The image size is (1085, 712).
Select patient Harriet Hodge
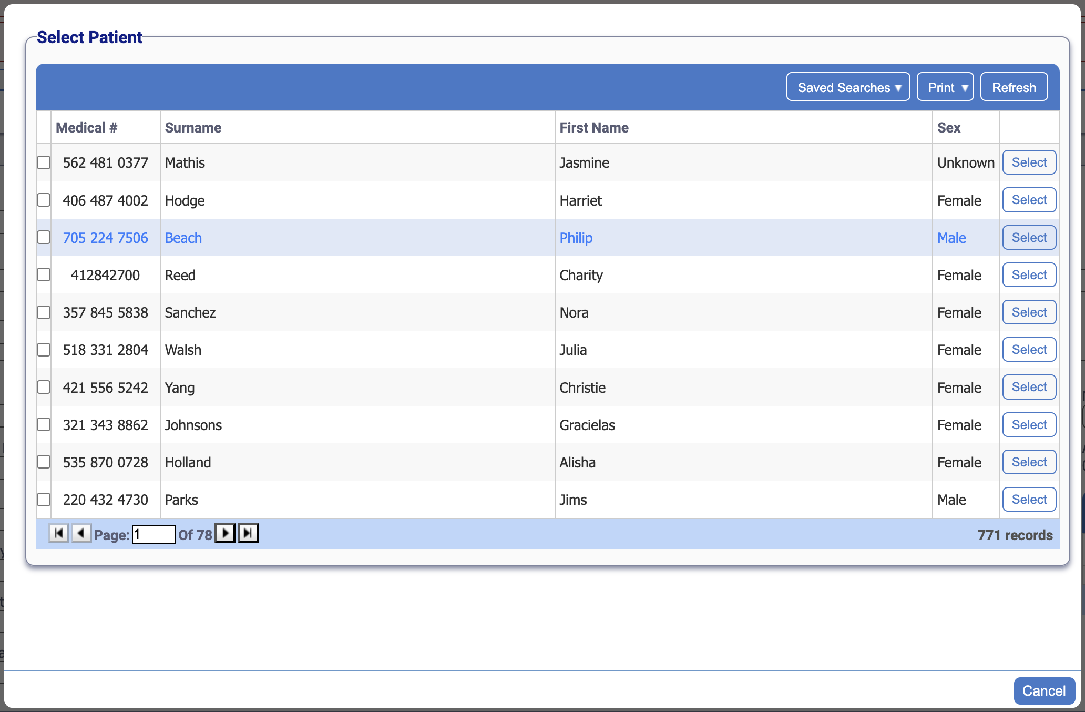1028,200
